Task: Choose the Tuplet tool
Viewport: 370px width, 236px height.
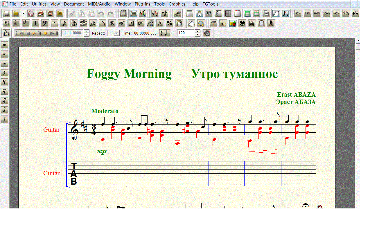Action: (93, 24)
